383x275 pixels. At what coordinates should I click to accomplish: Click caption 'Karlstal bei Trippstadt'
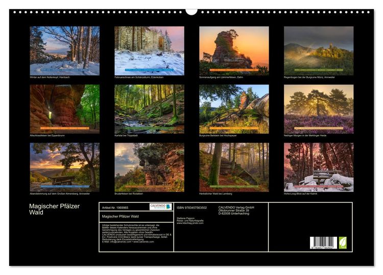tap(126, 135)
